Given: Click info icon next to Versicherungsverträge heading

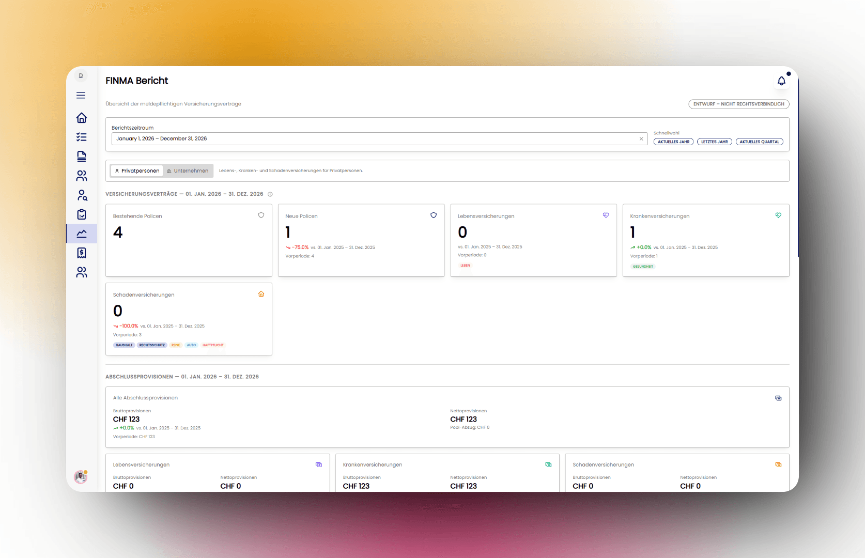Looking at the screenshot, I should 270,194.
